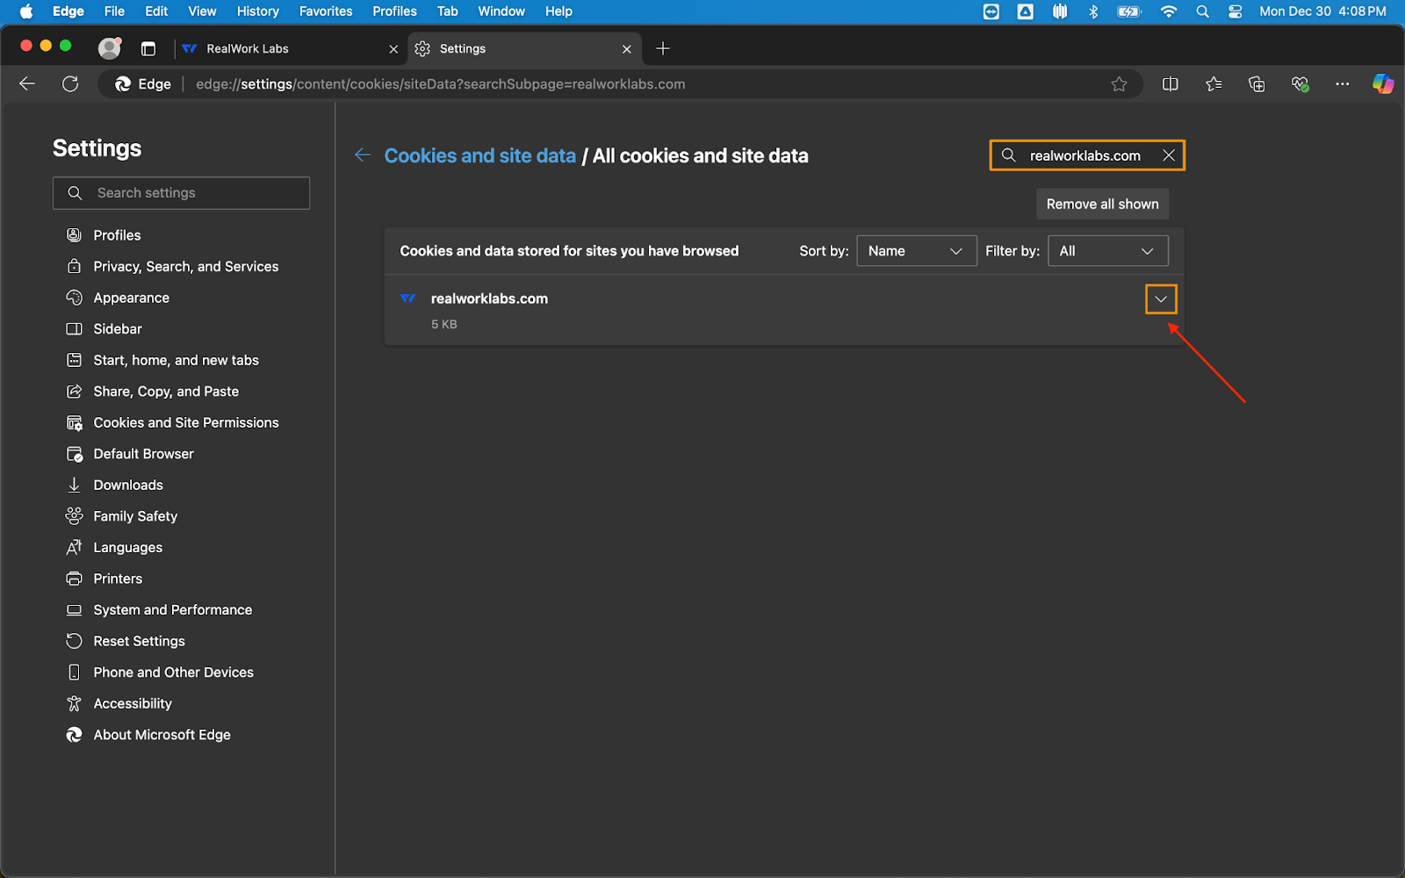Viewport: 1405px width, 878px height.
Task: Open Reset Settings page
Action: pyautogui.click(x=140, y=641)
